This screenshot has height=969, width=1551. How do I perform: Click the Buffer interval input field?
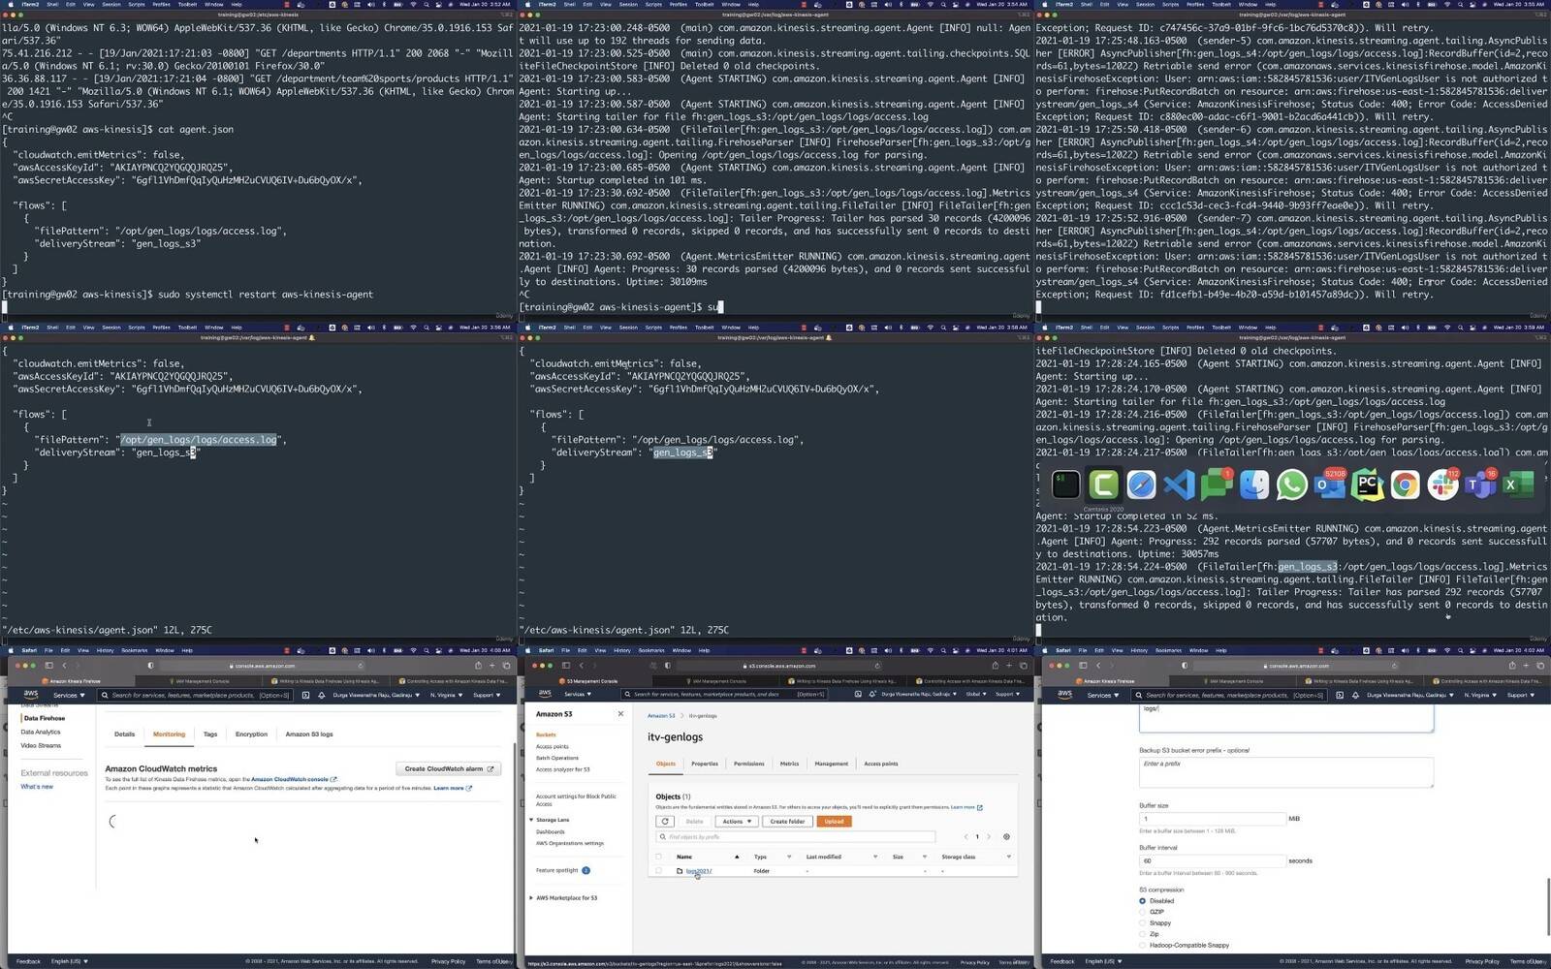coord(1213,860)
